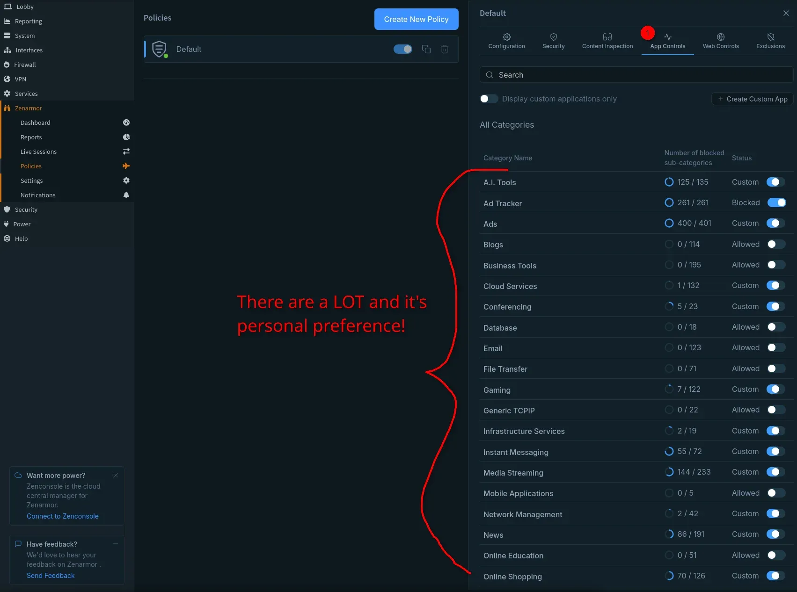Toggle the Conferencing category switch
This screenshot has height=592, width=797.
coord(776,306)
